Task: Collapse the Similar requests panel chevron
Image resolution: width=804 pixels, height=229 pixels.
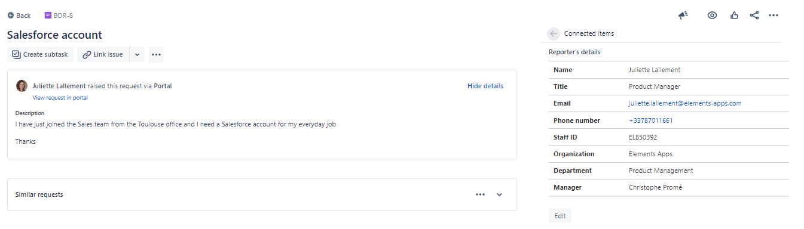Action: (500, 194)
